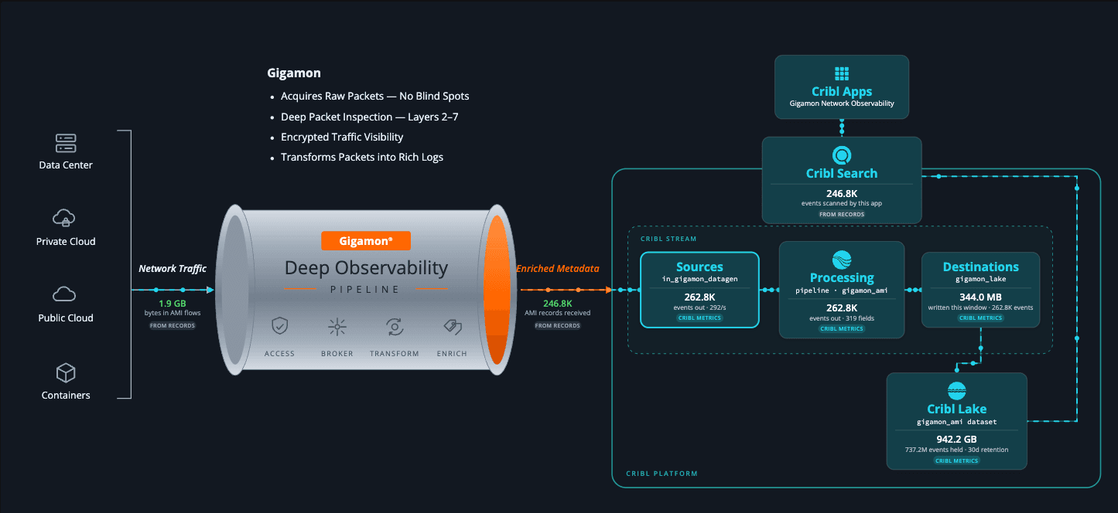This screenshot has width=1118, height=513.
Task: Click CRIBL METRICS badge under Sources
Action: [699, 318]
